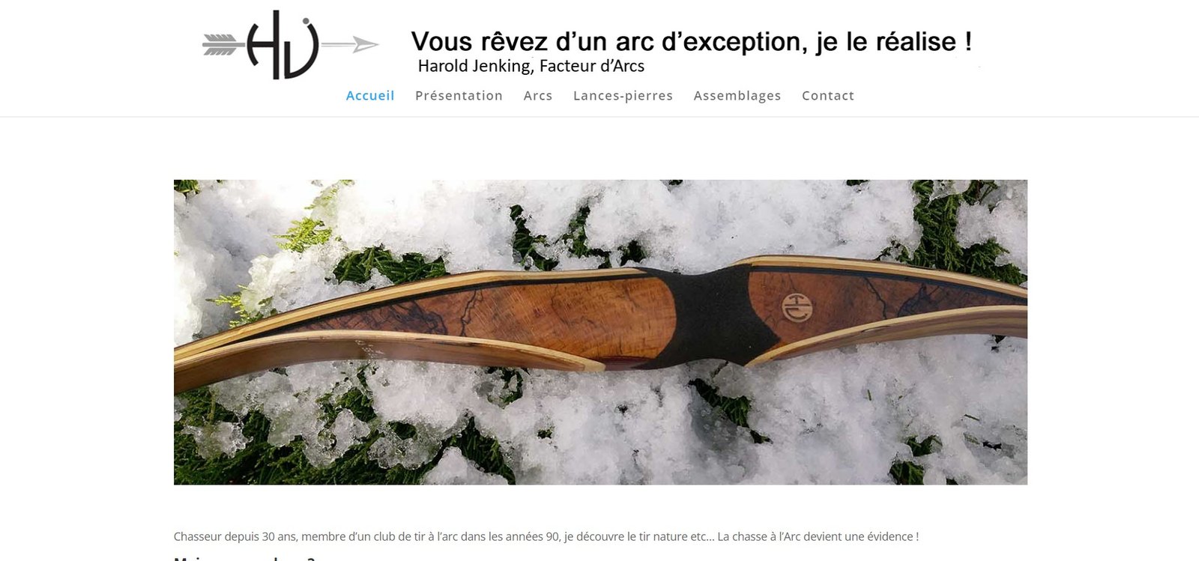Open the Assemblages page

click(737, 96)
